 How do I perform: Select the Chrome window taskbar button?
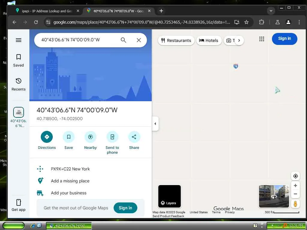pos(69,226)
